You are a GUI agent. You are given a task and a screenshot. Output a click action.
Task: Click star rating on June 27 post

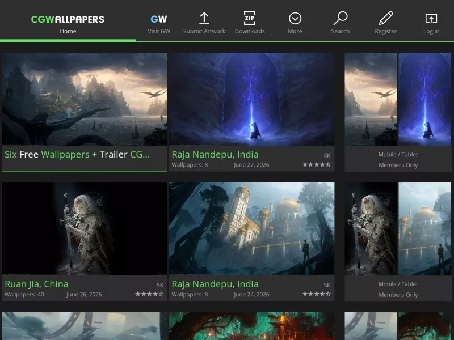[x=317, y=165]
